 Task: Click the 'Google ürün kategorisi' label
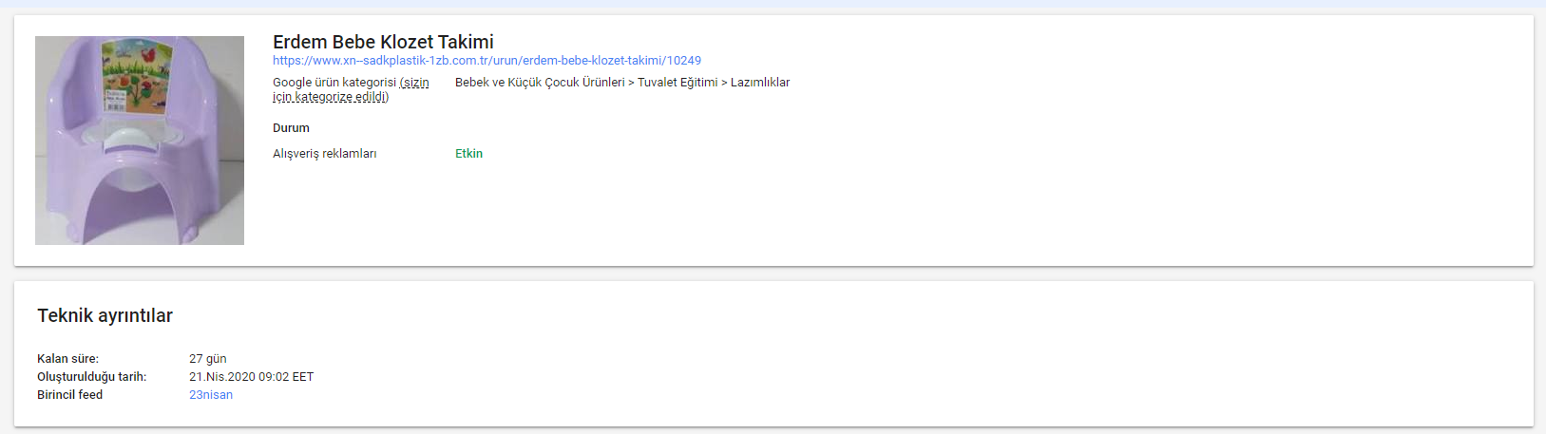pyautogui.click(x=334, y=83)
